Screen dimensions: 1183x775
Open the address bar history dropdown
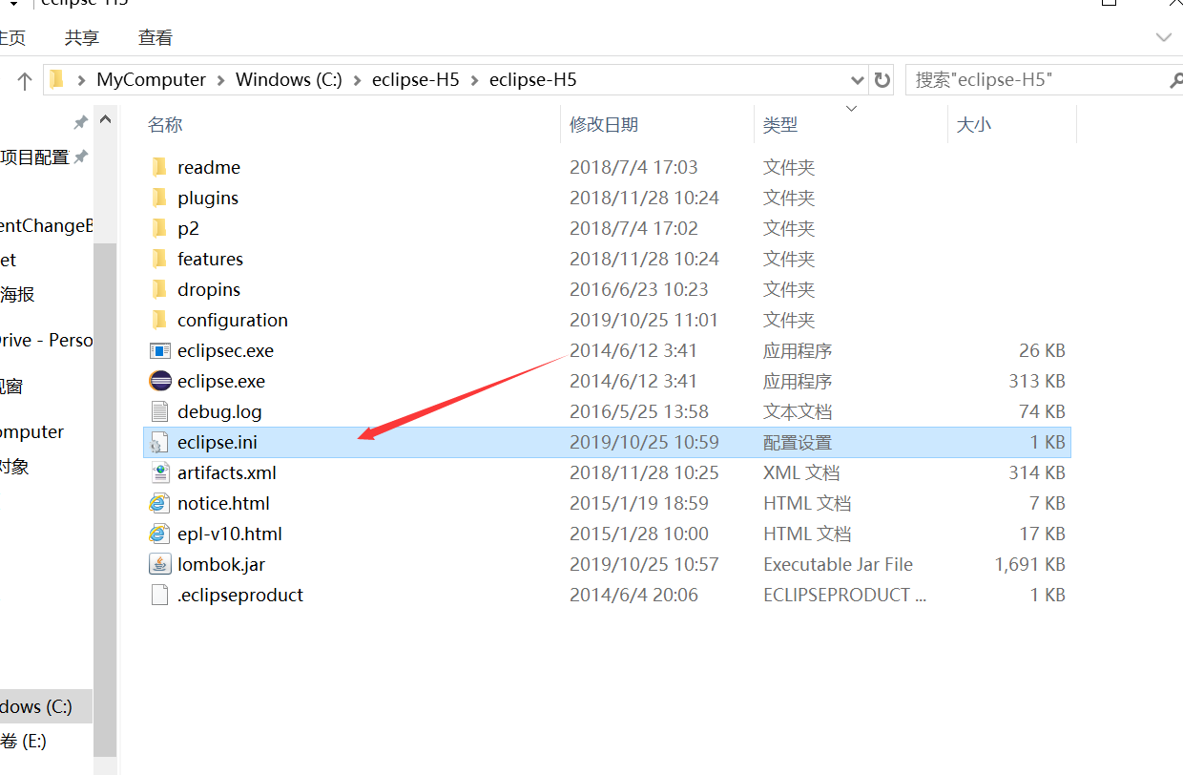857,79
